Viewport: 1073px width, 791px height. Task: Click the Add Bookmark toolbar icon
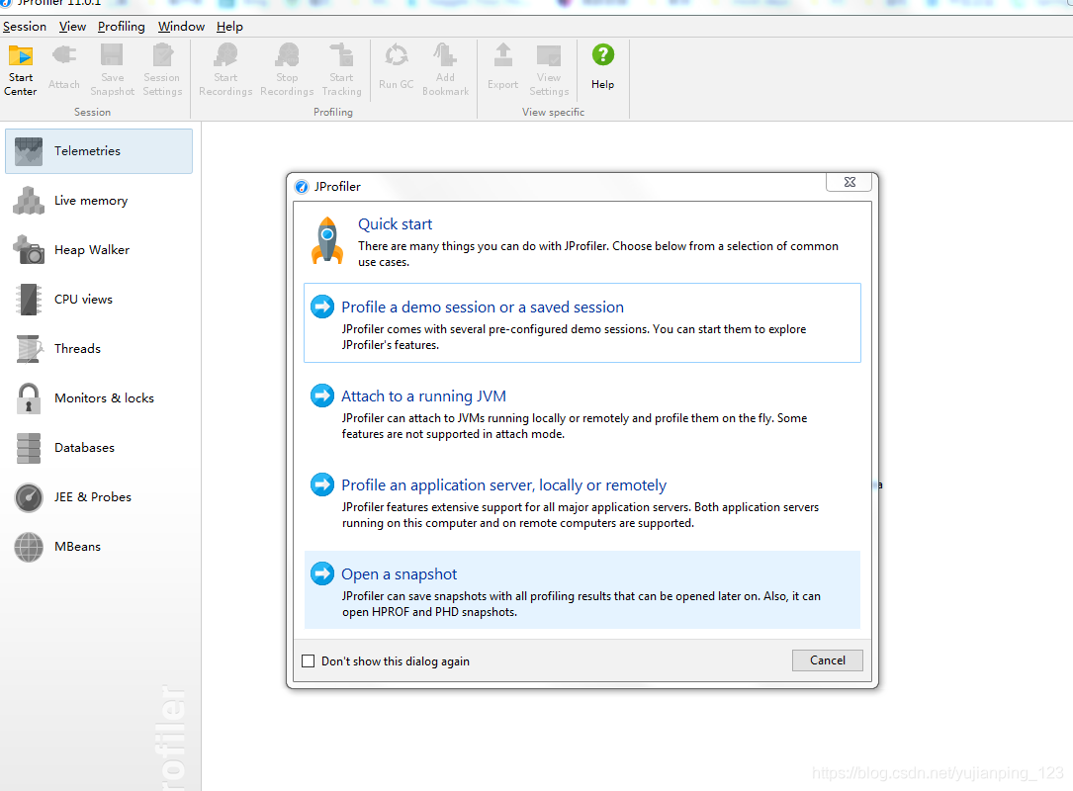(445, 55)
